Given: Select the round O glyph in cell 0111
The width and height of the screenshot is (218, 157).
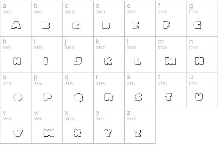Looking at the screenshot, I should click(x=18, y=97).
